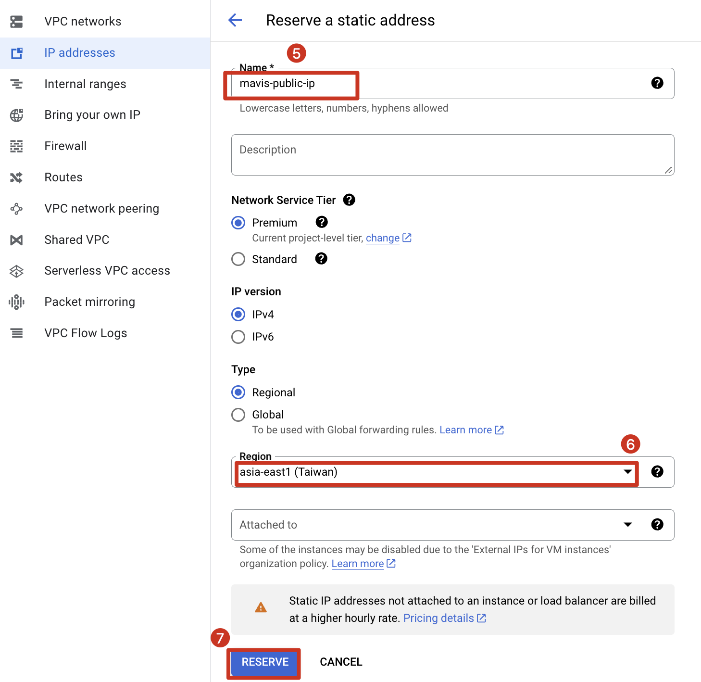Click the Region help icon

tap(657, 472)
